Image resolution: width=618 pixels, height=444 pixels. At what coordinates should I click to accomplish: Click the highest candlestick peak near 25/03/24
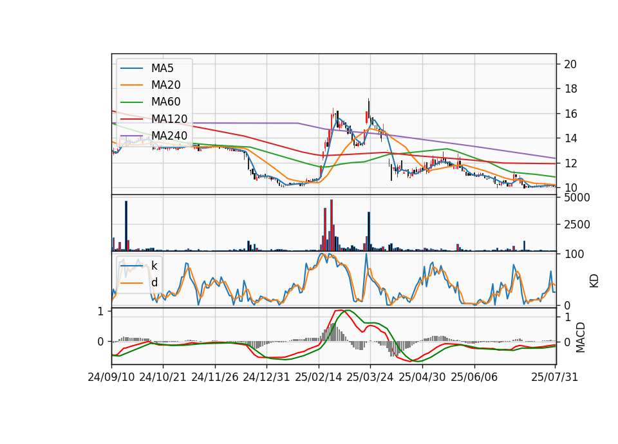tap(368, 107)
